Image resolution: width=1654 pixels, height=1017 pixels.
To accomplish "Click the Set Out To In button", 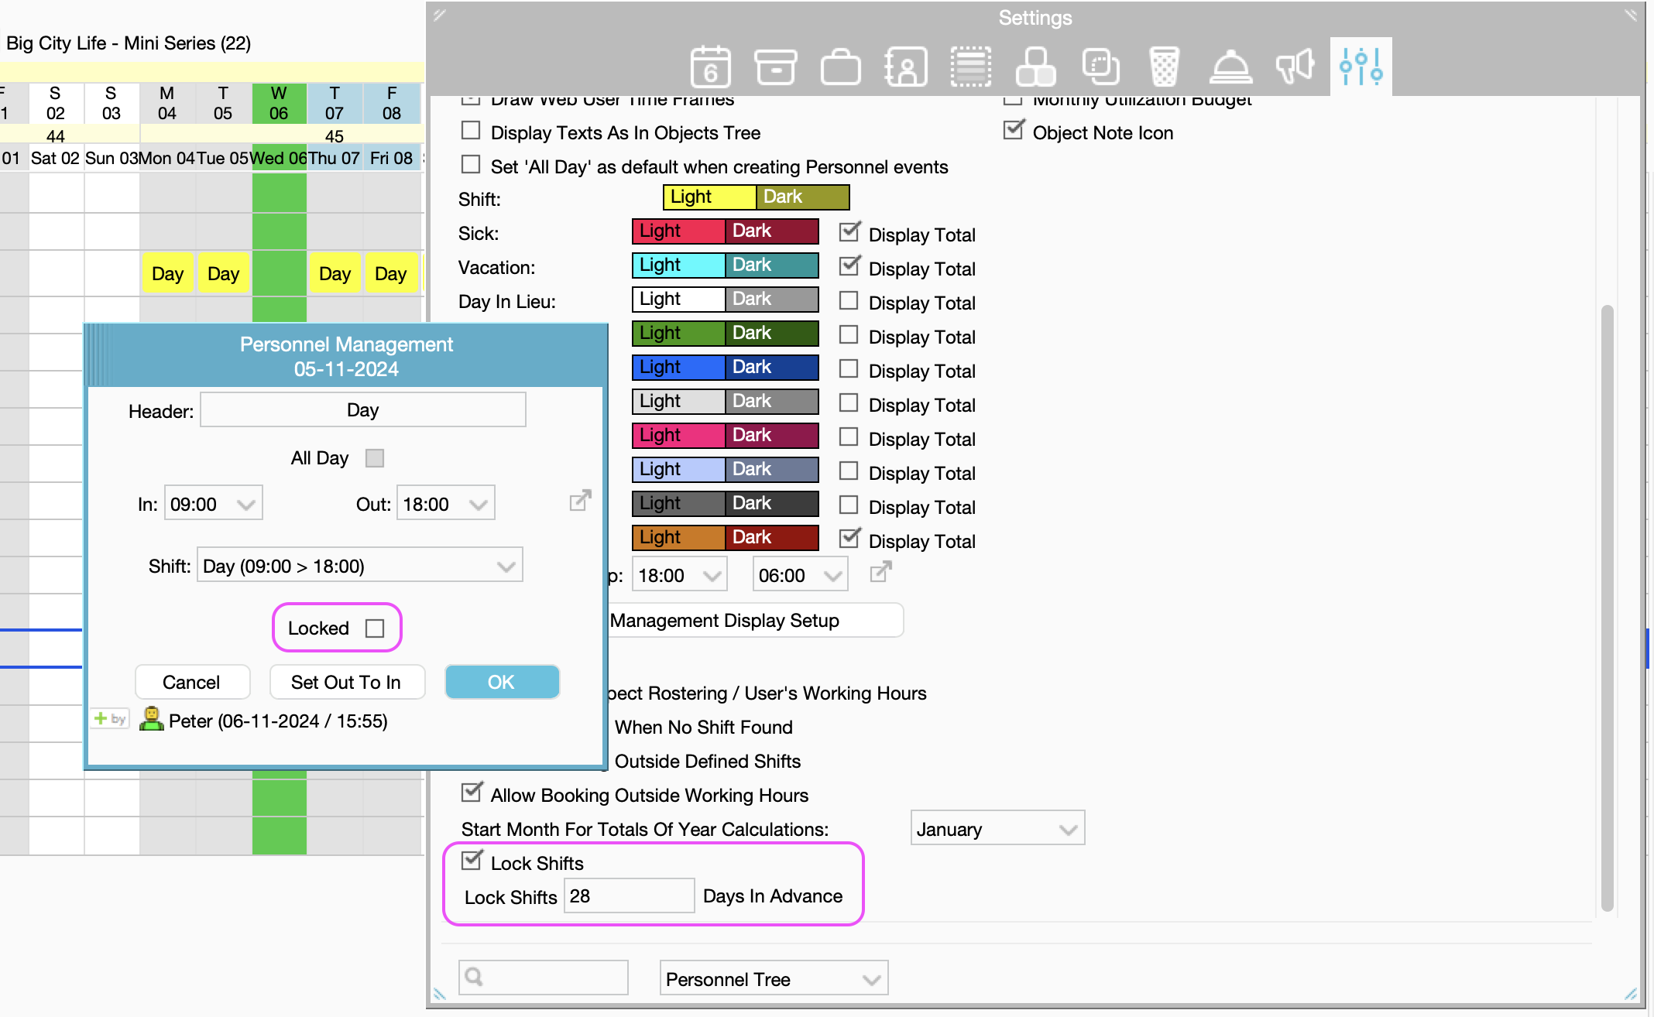I will [346, 682].
